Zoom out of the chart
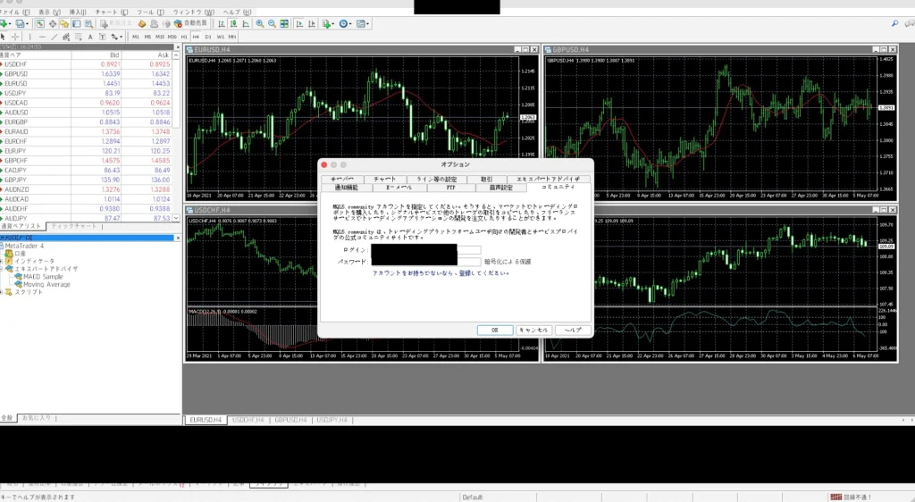The image size is (915, 502). point(272,24)
